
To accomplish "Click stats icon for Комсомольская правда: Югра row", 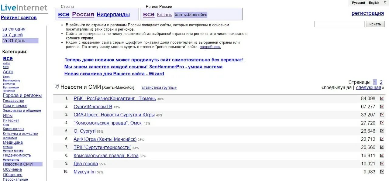I will [x=382, y=155].
